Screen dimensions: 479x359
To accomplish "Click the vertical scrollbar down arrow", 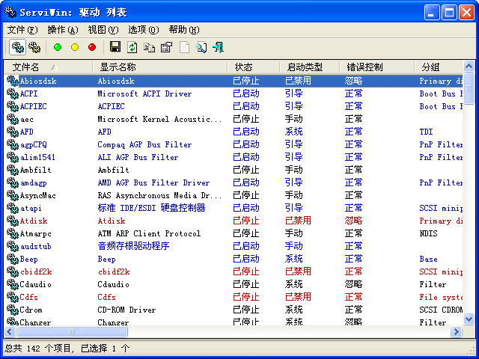I will click(469, 319).
